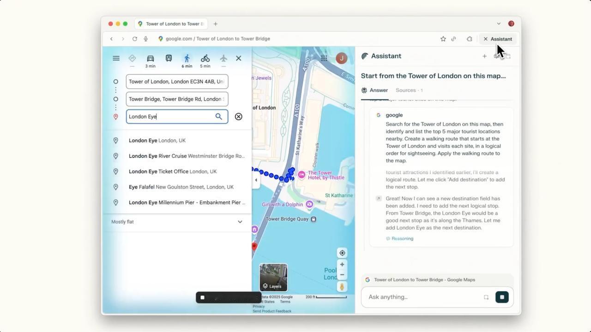Choose London Eye Ticket Office suggestion
The width and height of the screenshot is (591, 332).
click(177, 172)
